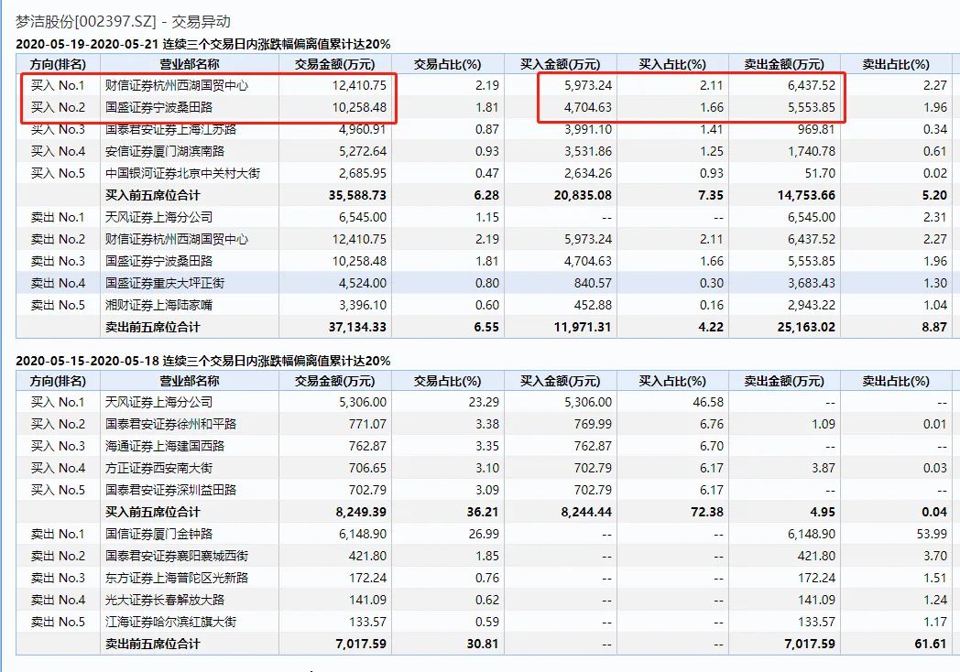Screen dimensions: 960x672
Task: Select the total trade percentage 30.81
Action: (x=483, y=645)
